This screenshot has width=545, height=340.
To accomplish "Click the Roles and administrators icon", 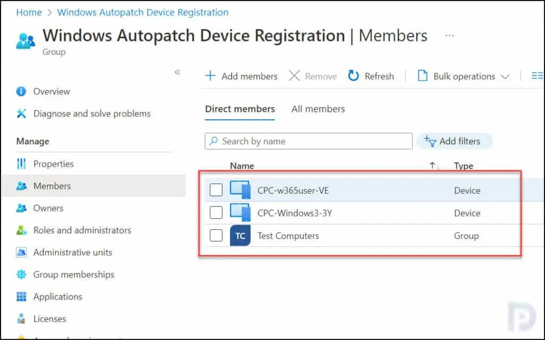I will point(21,230).
